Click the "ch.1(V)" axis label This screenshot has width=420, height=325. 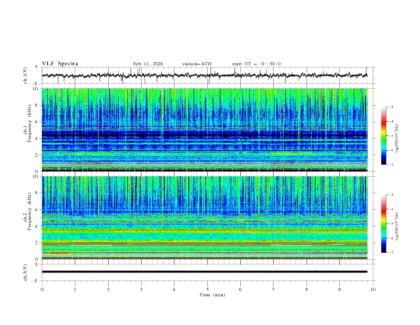click(25, 75)
